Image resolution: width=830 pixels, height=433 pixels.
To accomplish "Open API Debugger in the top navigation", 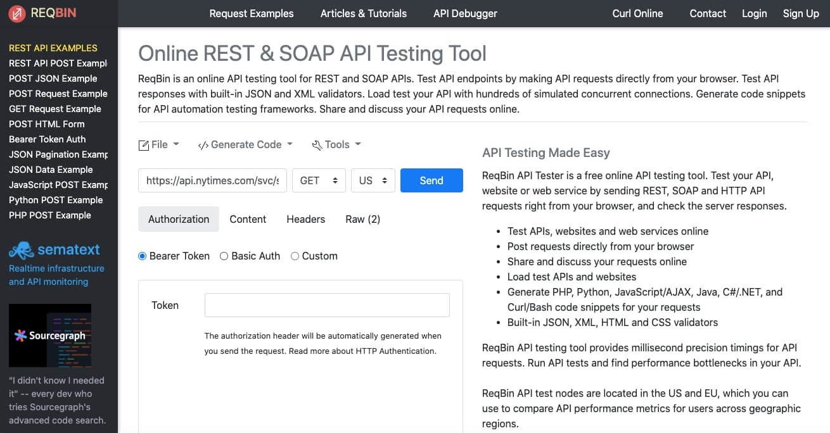I will (465, 13).
